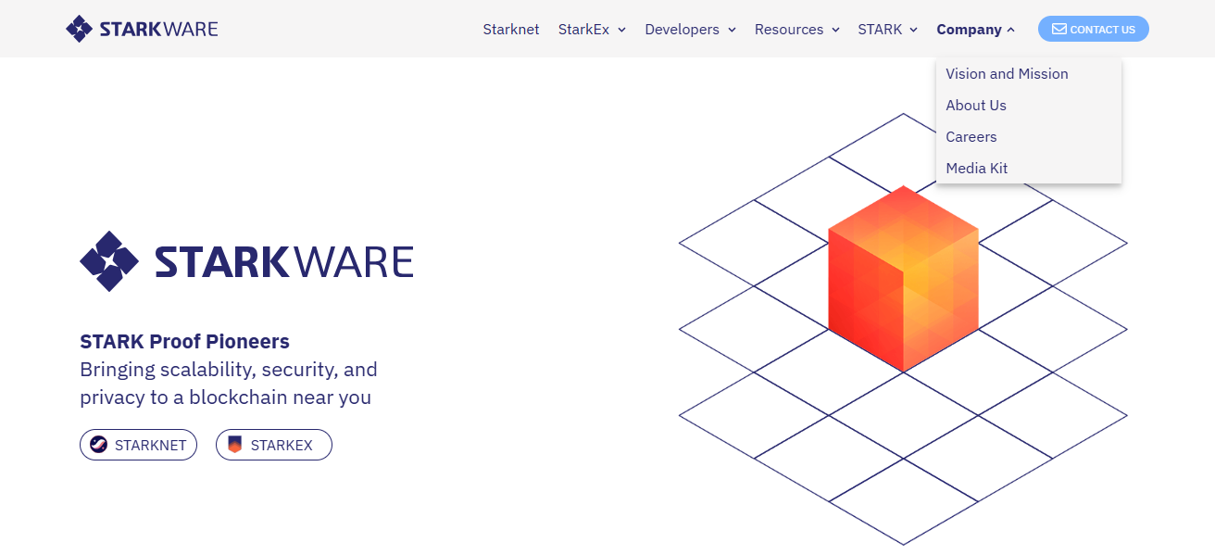Expand the StarkEx dropdown chevron
Screen dimensions: 1215x555
[622, 30]
